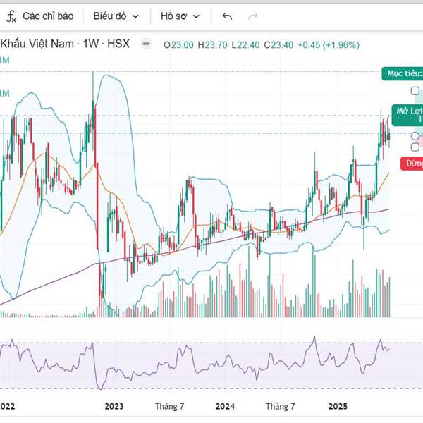Expand the 'Biểu đồ' dropdown chevron
The height and width of the screenshot is (423, 423).
(x=135, y=16)
